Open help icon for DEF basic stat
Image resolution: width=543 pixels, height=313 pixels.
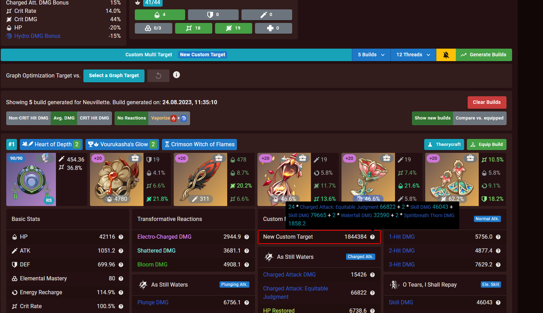pyautogui.click(x=121, y=265)
